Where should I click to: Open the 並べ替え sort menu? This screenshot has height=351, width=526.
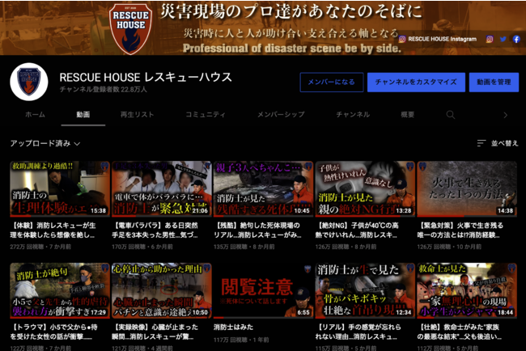[498, 143]
